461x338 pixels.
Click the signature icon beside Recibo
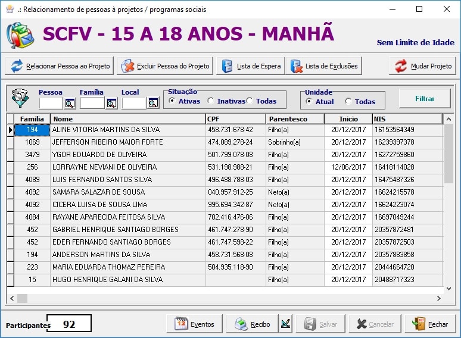[x=285, y=324]
